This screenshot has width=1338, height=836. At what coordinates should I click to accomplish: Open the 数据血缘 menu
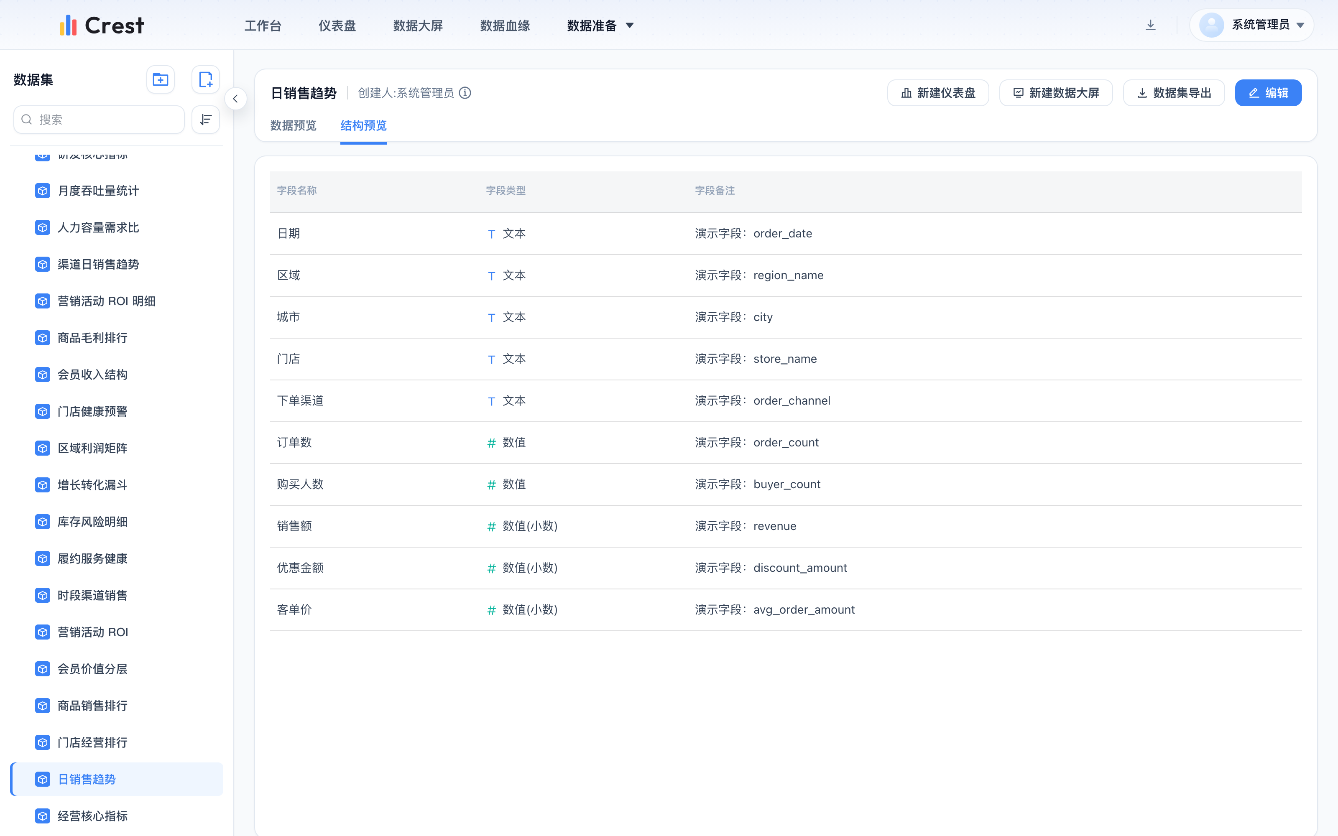[505, 25]
